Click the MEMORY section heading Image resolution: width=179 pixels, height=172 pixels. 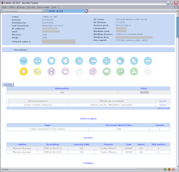tap(88, 138)
